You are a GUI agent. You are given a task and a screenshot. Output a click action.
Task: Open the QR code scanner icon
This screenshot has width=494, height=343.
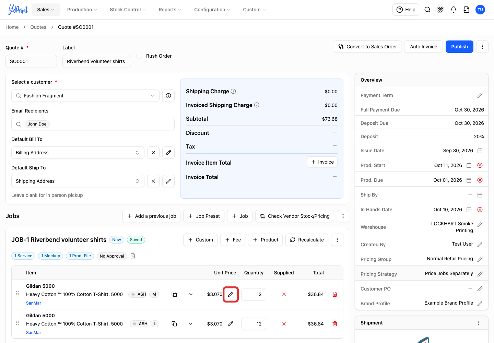(x=440, y=10)
